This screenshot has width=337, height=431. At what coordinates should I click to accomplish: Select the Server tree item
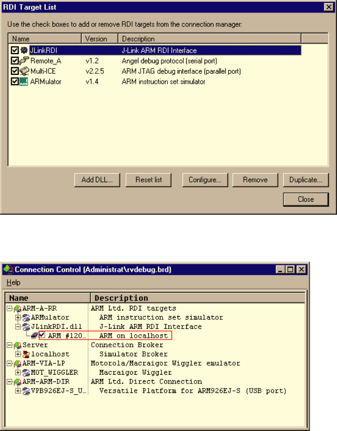click(35, 345)
